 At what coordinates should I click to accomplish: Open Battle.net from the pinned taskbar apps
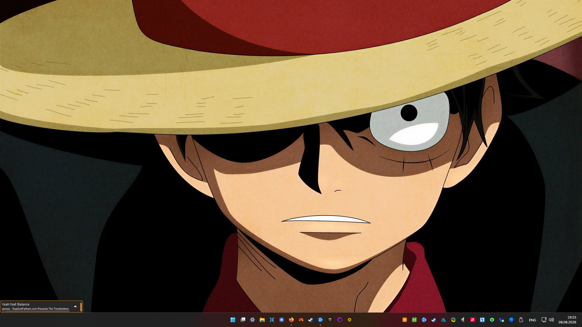320,320
